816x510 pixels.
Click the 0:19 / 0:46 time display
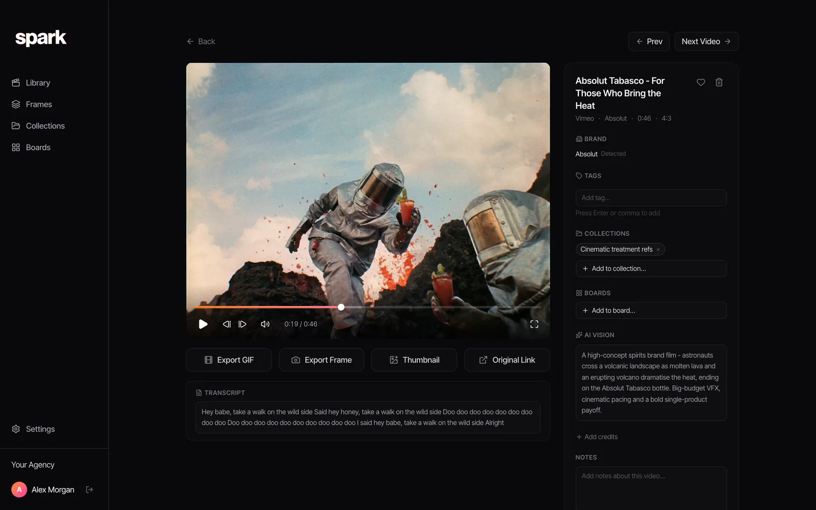301,324
